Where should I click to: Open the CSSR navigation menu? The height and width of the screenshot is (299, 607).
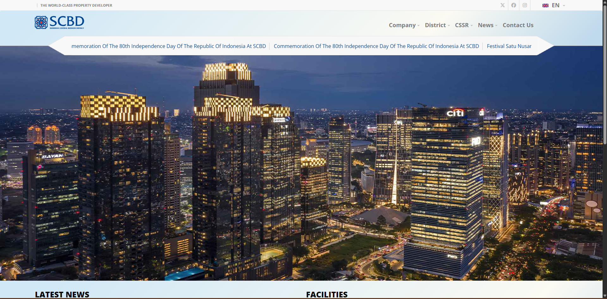pos(464,25)
